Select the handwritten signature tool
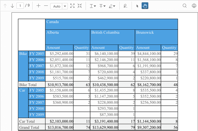The width and height of the screenshot is (198, 131). coord(125,6)
